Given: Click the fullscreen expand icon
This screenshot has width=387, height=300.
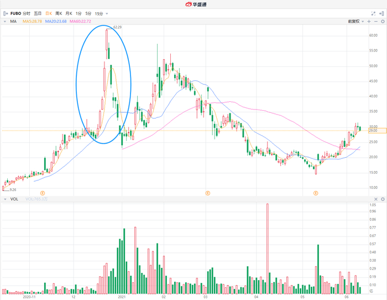Looking at the screenshot, I should 373,14.
